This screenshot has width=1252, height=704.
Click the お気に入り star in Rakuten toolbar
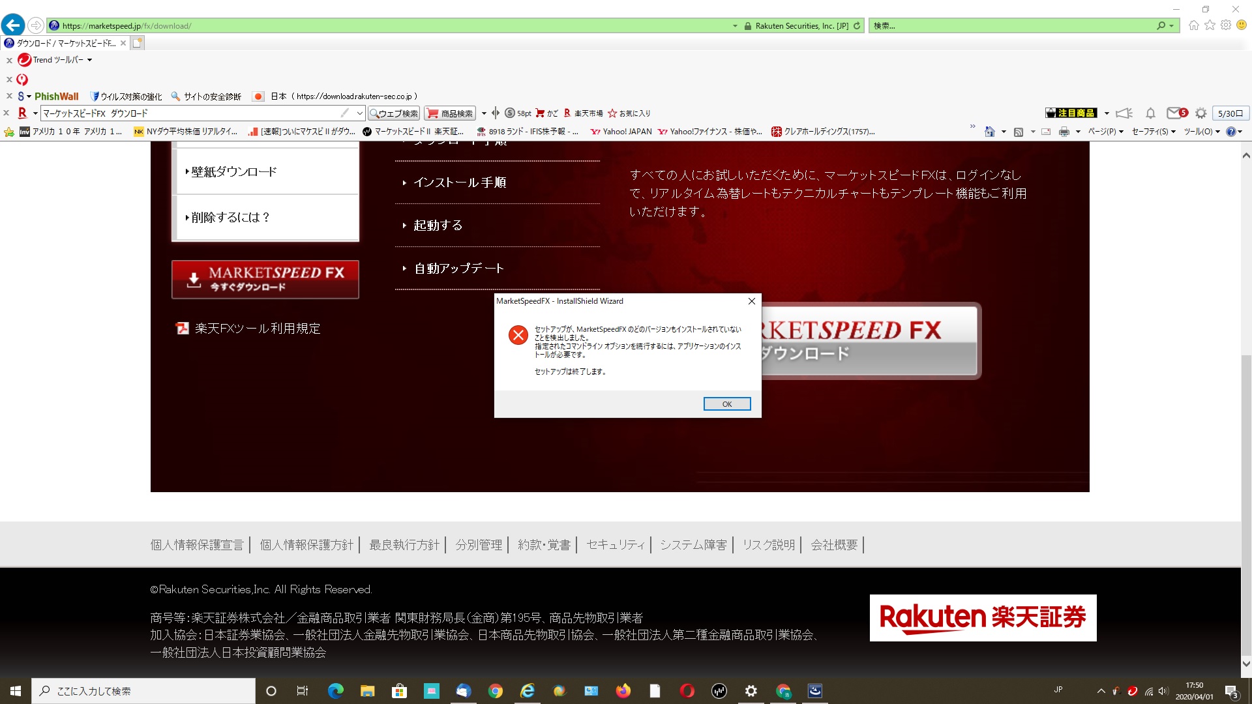629,113
